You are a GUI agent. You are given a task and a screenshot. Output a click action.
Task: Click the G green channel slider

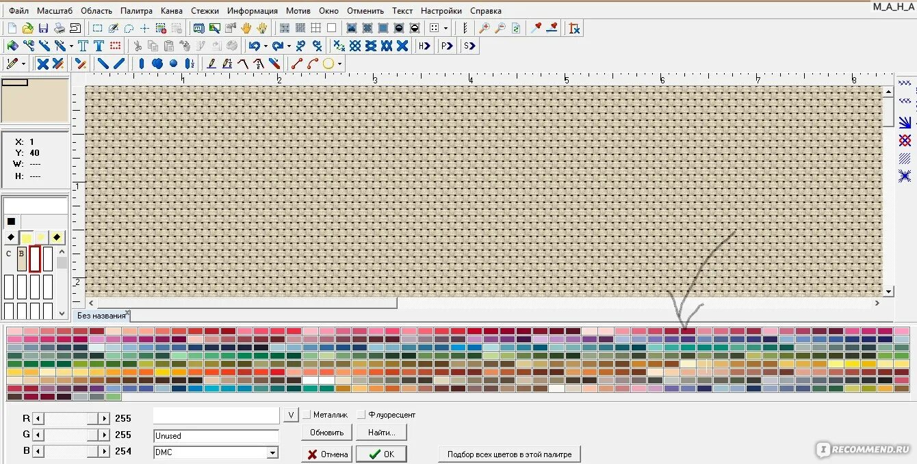tap(71, 435)
